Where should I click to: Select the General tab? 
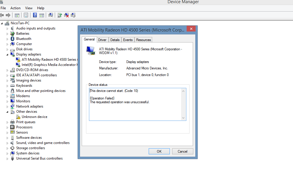tap(89, 39)
